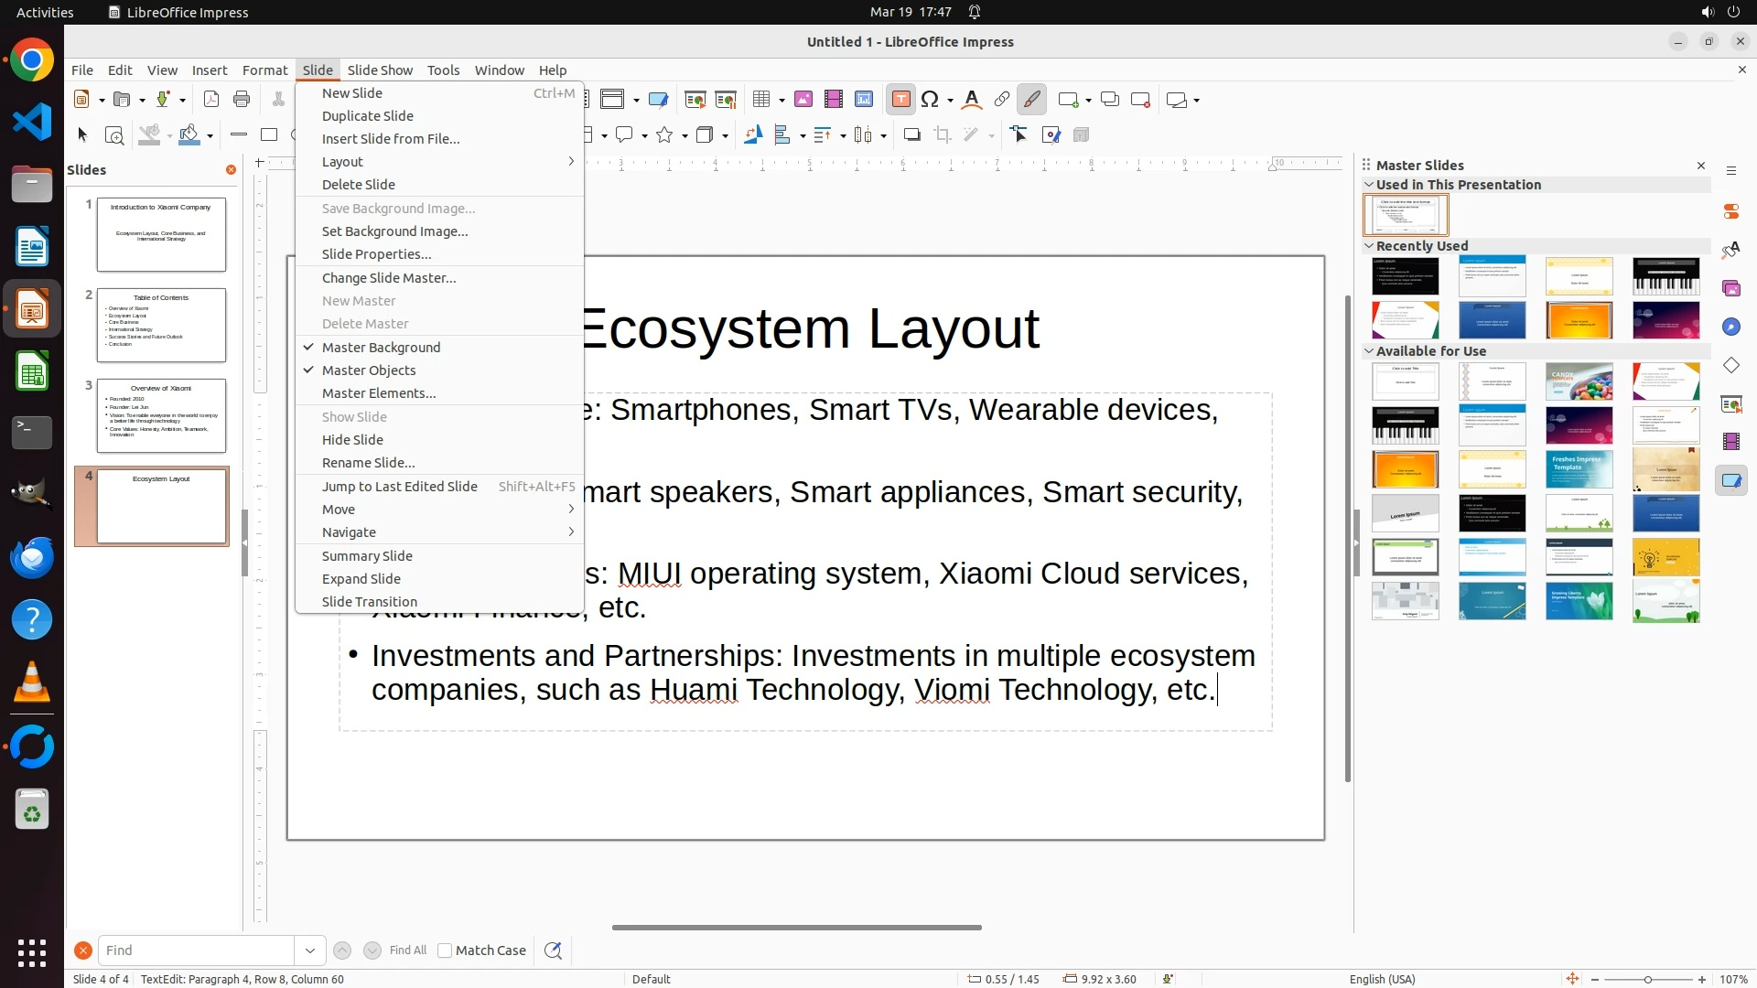This screenshot has width=1757, height=988.
Task: Select the Insert Text Box icon
Action: click(x=900, y=100)
